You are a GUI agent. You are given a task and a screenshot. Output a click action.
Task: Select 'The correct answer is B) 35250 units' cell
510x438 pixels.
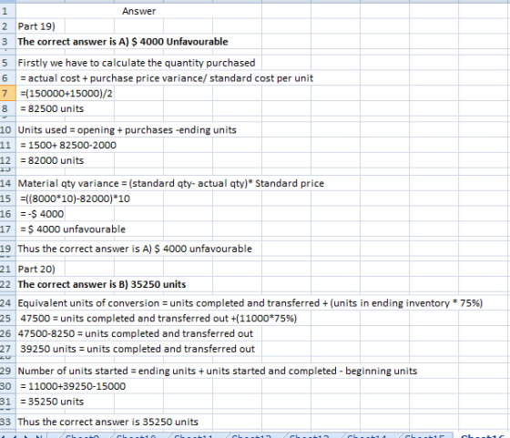pos(102,284)
